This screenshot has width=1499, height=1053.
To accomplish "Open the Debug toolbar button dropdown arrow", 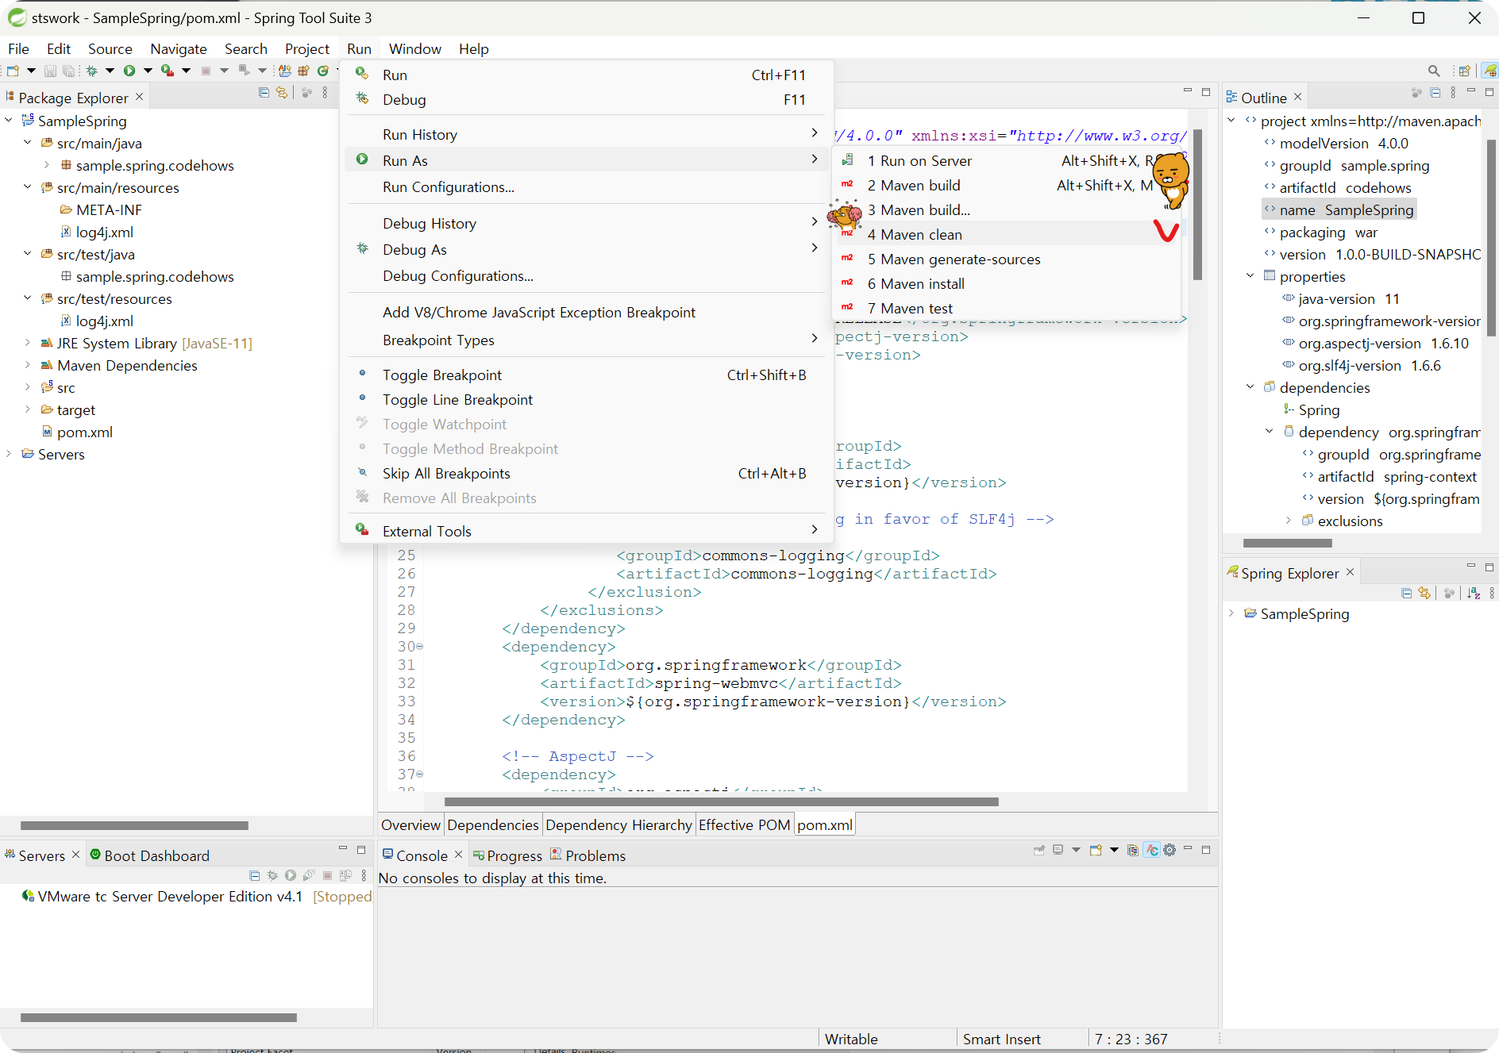I will (x=110, y=71).
